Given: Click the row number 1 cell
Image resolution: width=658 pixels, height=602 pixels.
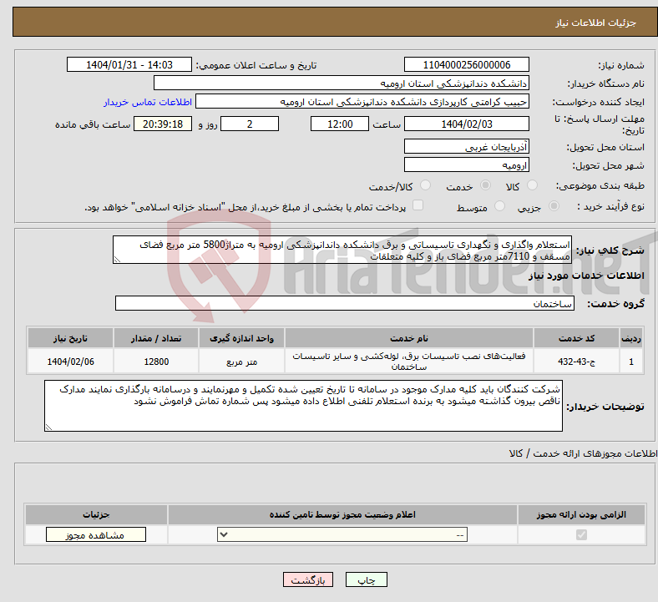Looking at the screenshot, I should [631, 362].
